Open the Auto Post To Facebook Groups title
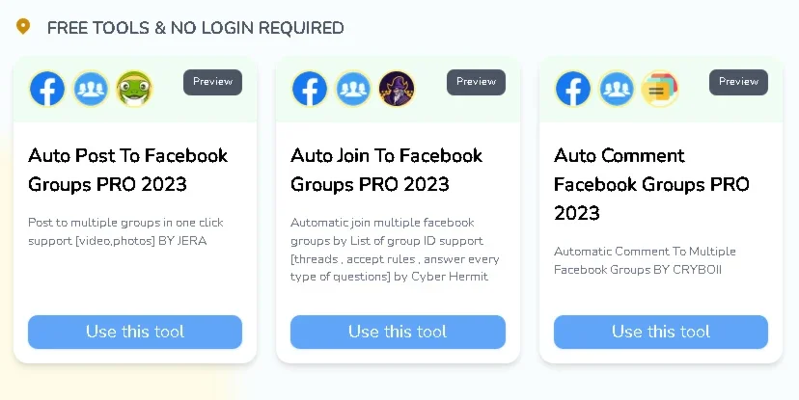 pyautogui.click(x=128, y=170)
